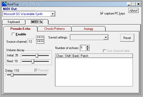The height and width of the screenshot is (97, 143).
Task: Toggle the Pseudo-Echo Enable checkbox
Action: click(x=13, y=34)
